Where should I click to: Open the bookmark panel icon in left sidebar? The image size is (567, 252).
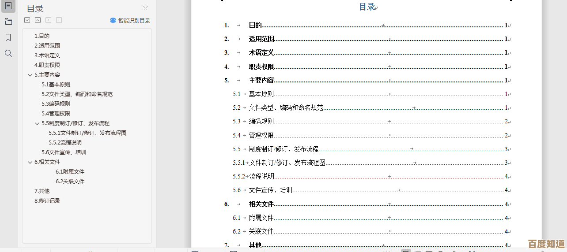click(x=8, y=37)
